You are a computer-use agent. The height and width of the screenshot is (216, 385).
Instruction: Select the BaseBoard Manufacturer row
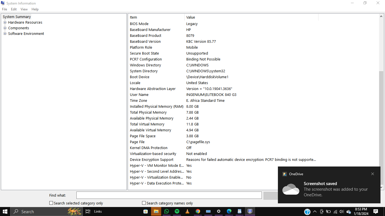[x=223, y=30]
